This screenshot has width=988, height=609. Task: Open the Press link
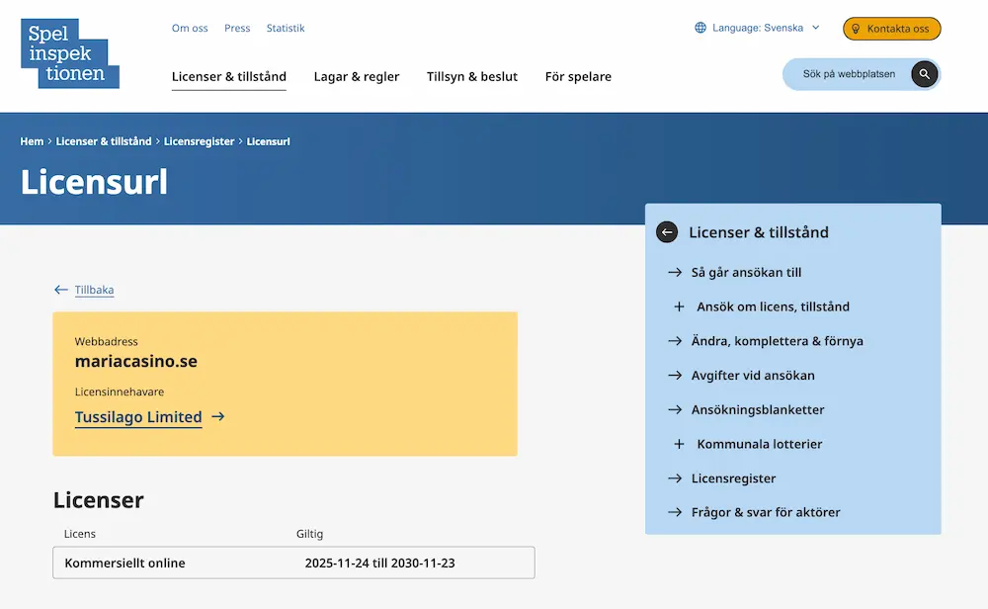point(237,28)
